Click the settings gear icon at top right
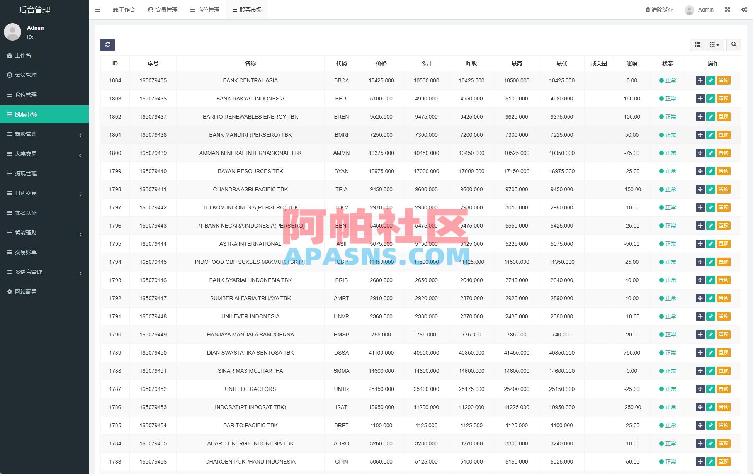753x474 pixels. tap(744, 9)
